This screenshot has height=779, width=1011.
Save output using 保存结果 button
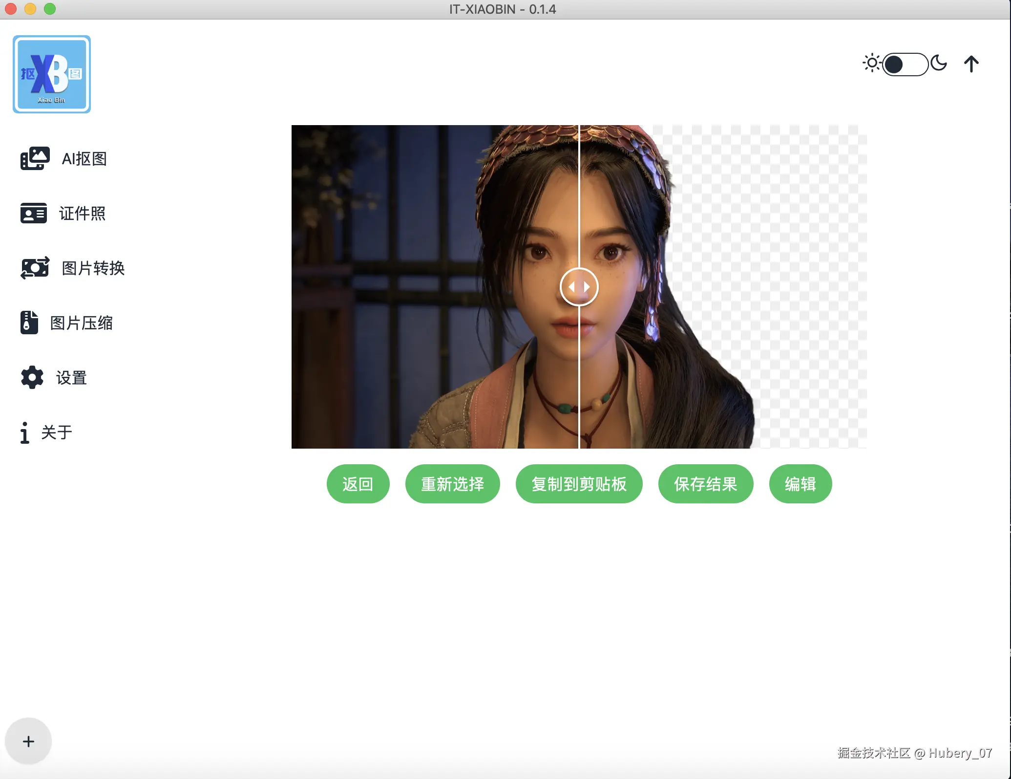(705, 484)
